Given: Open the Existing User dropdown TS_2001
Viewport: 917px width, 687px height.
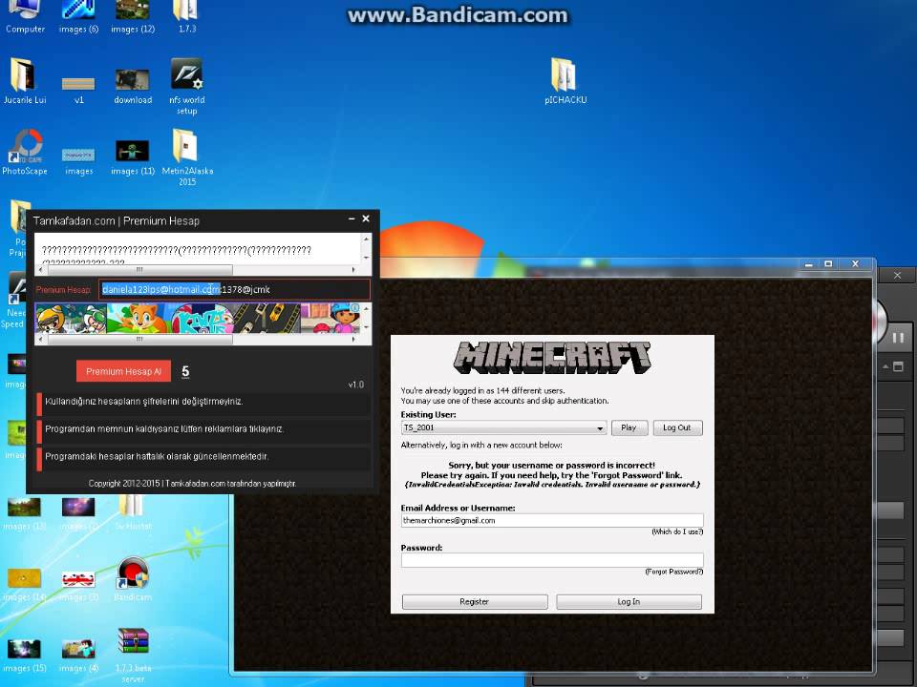Looking at the screenshot, I should 503,427.
